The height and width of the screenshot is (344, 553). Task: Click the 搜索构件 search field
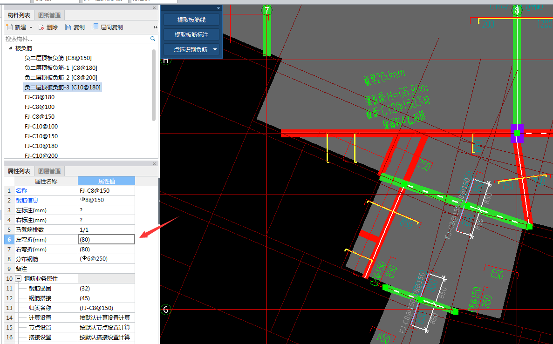[77, 39]
